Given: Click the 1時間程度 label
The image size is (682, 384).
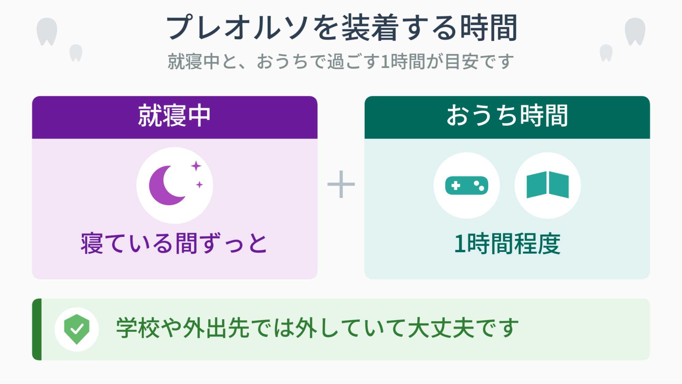Looking at the screenshot, I should click(507, 244).
